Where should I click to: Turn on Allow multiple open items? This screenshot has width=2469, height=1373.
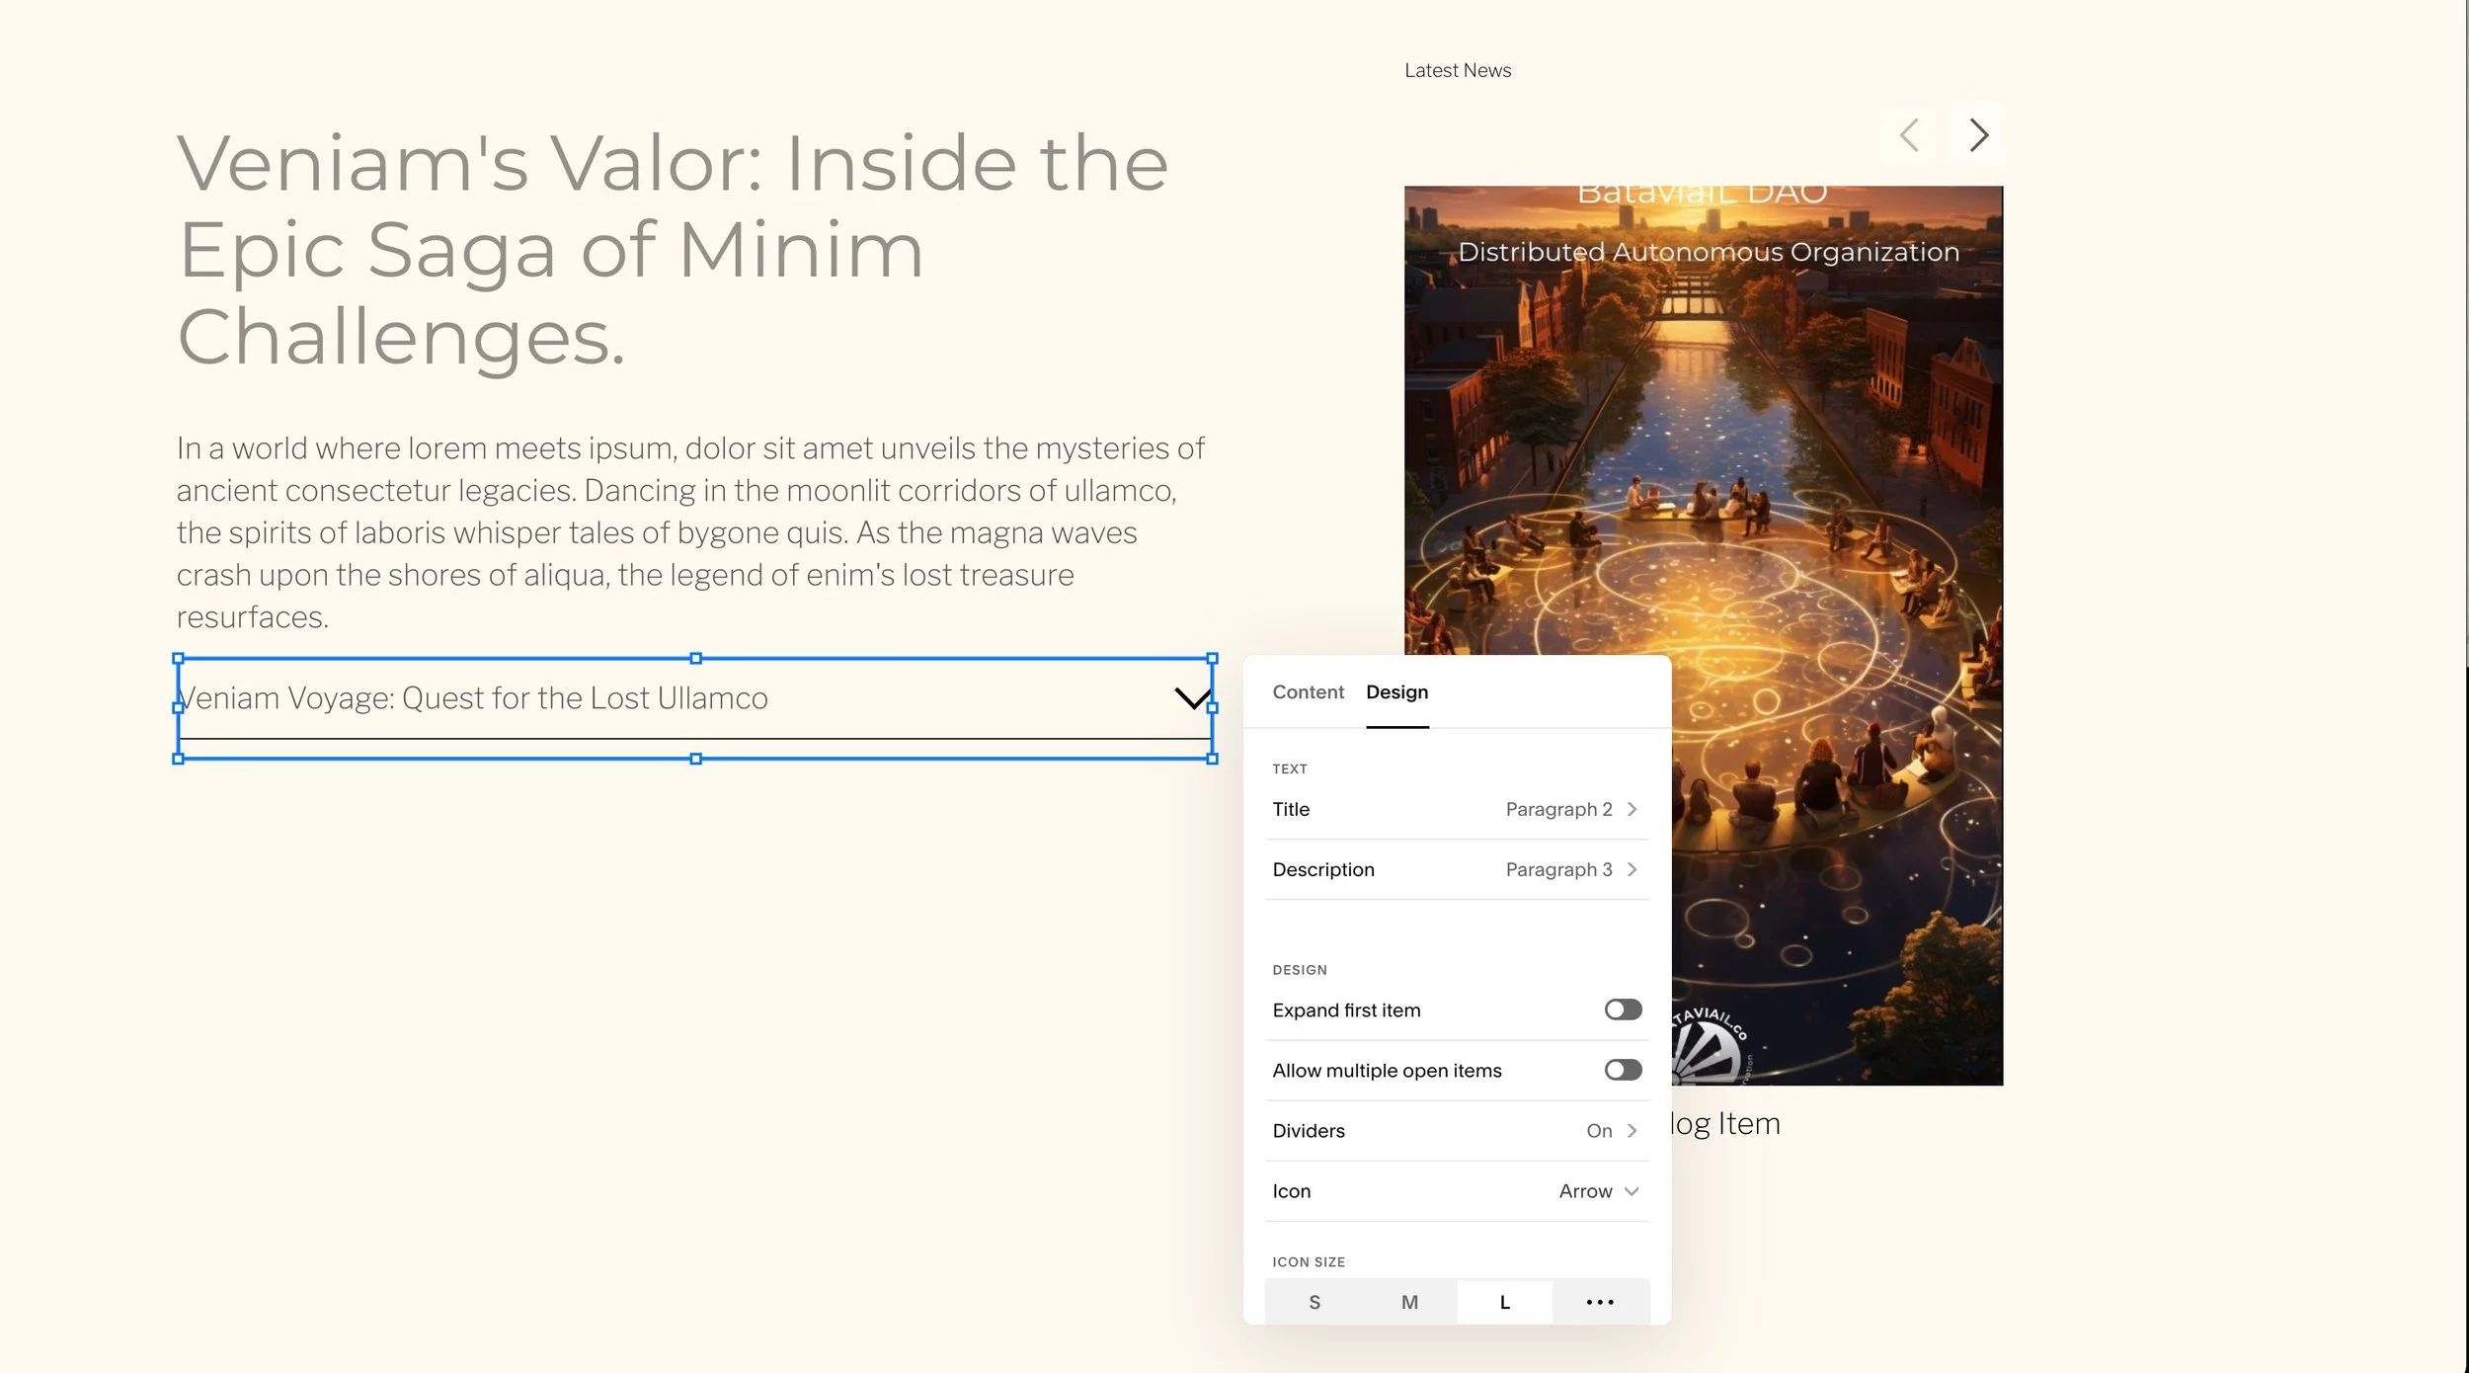[1622, 1070]
